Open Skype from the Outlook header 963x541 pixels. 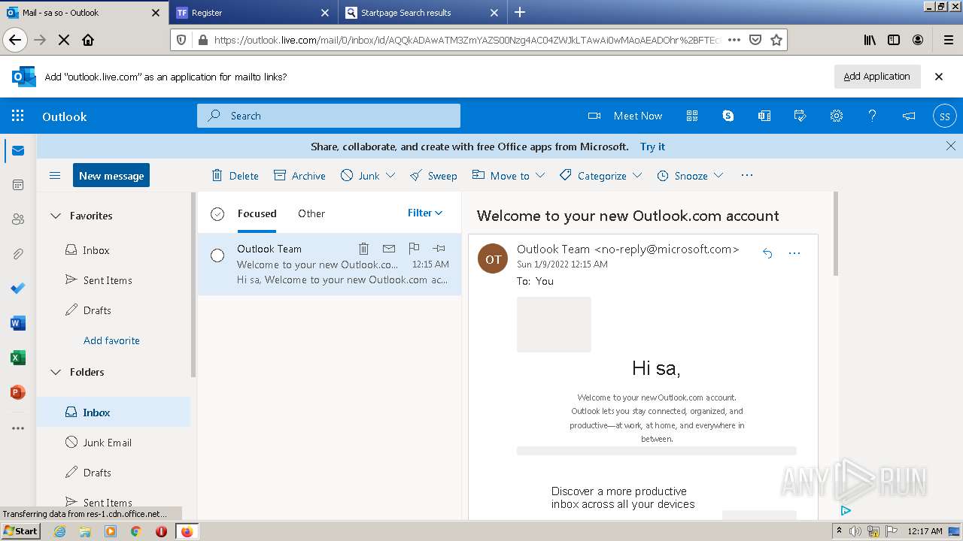point(728,116)
